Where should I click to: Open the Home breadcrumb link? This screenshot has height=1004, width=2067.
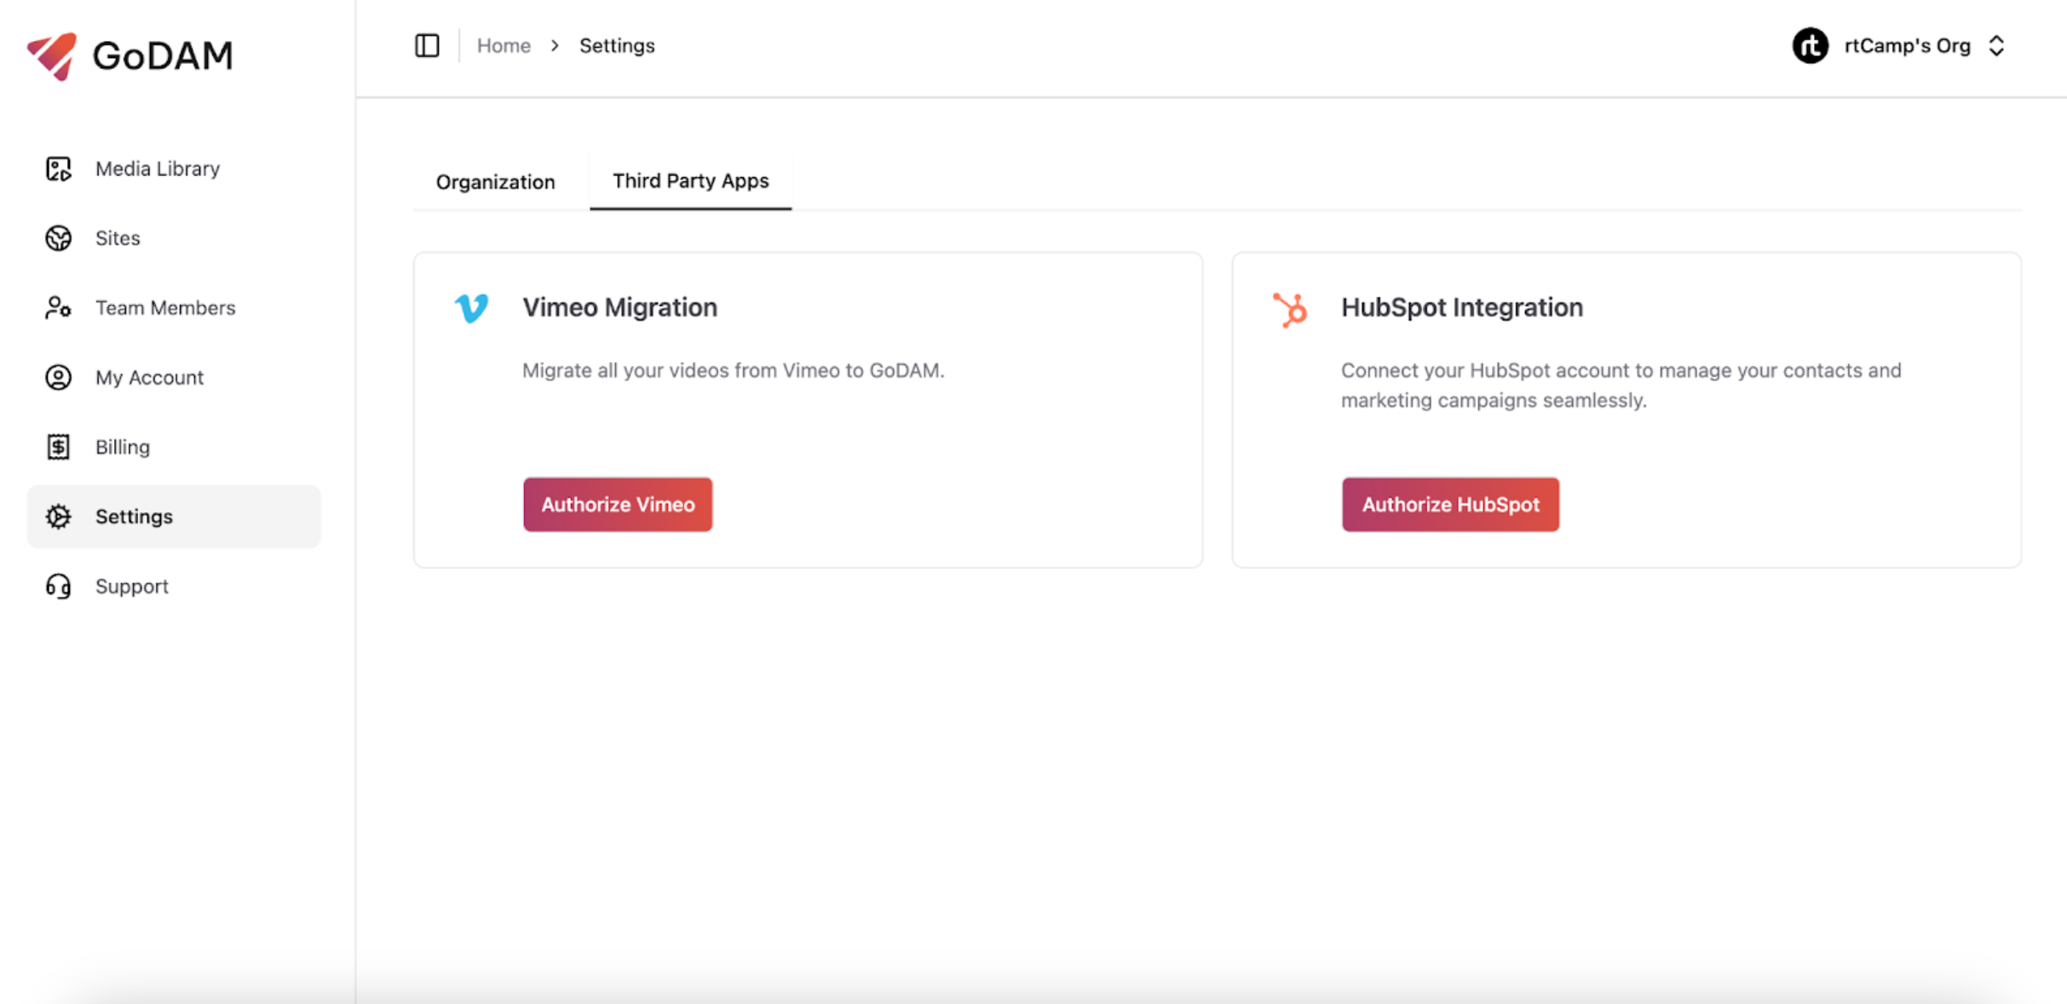[504, 45]
